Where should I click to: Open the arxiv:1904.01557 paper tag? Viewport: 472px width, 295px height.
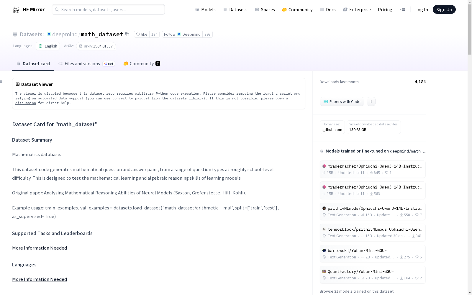pyautogui.click(x=96, y=46)
